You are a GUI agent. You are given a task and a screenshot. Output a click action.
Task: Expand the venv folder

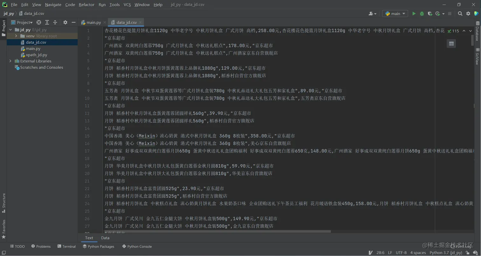(x=16, y=36)
